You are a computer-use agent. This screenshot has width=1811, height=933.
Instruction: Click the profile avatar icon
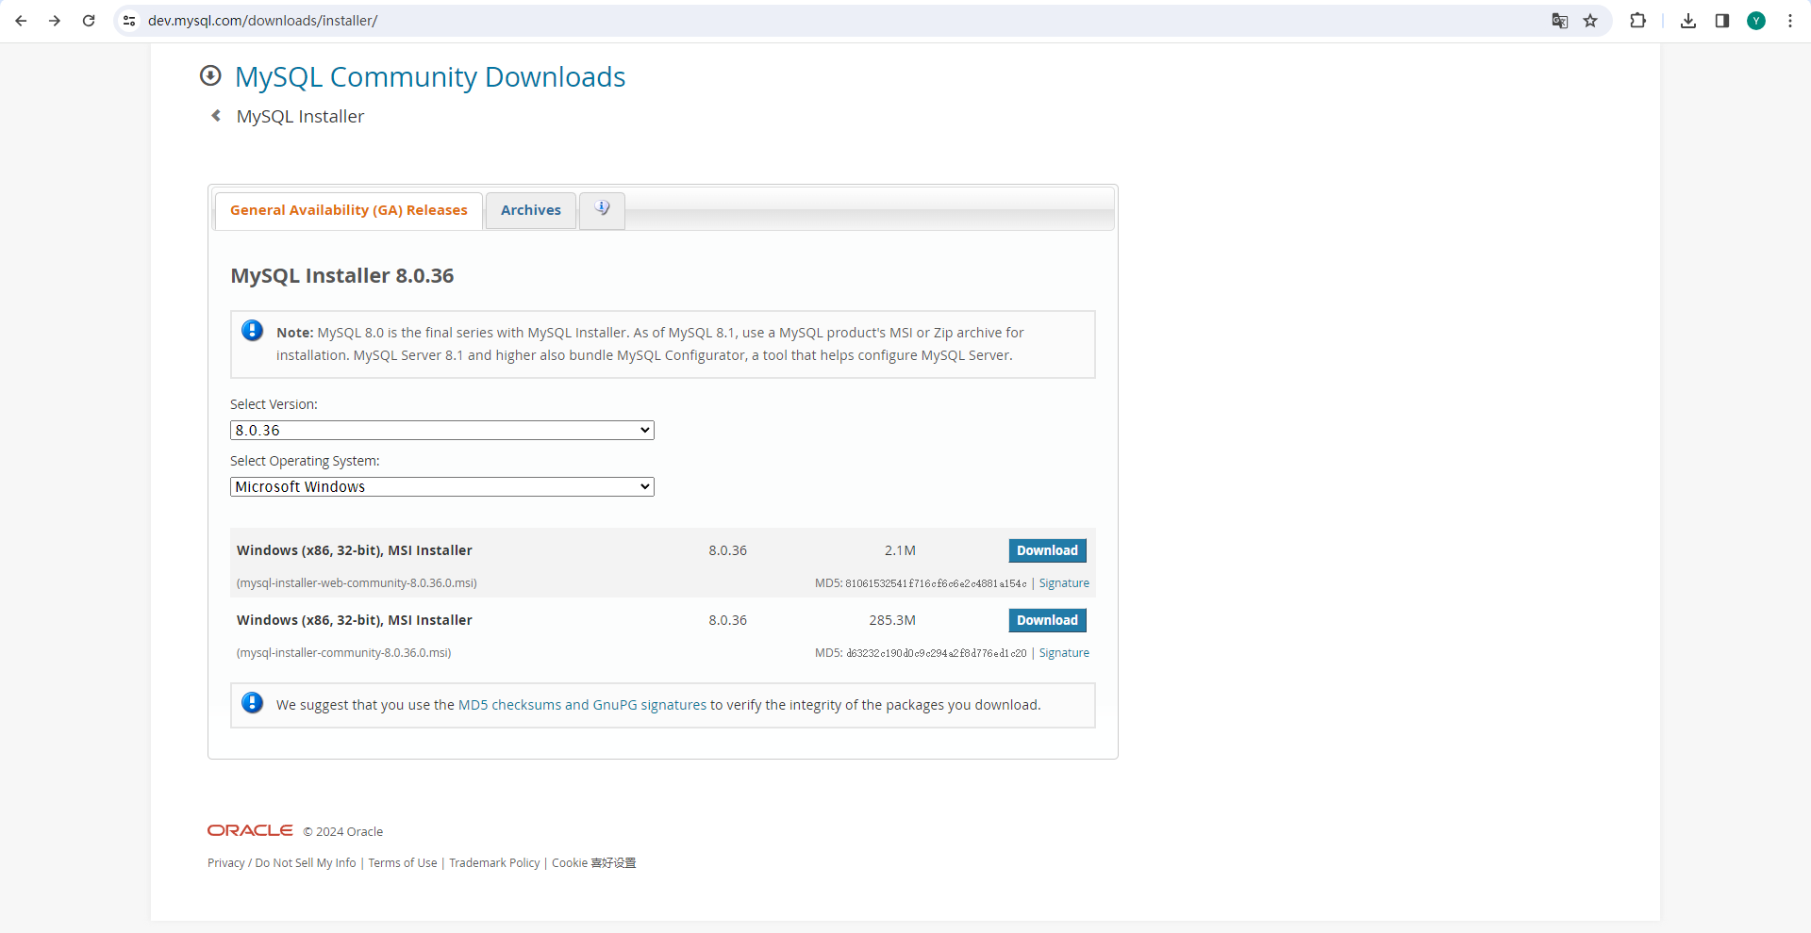(x=1755, y=21)
